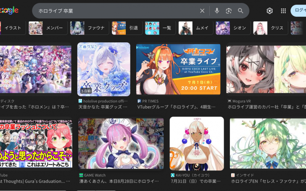
Task: Filter results by ファウナ chip
Action: click(89, 28)
